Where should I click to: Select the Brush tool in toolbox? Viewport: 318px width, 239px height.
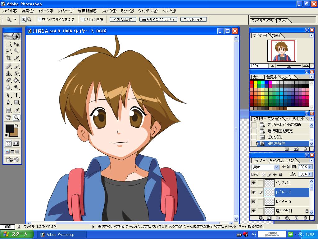point(16,67)
